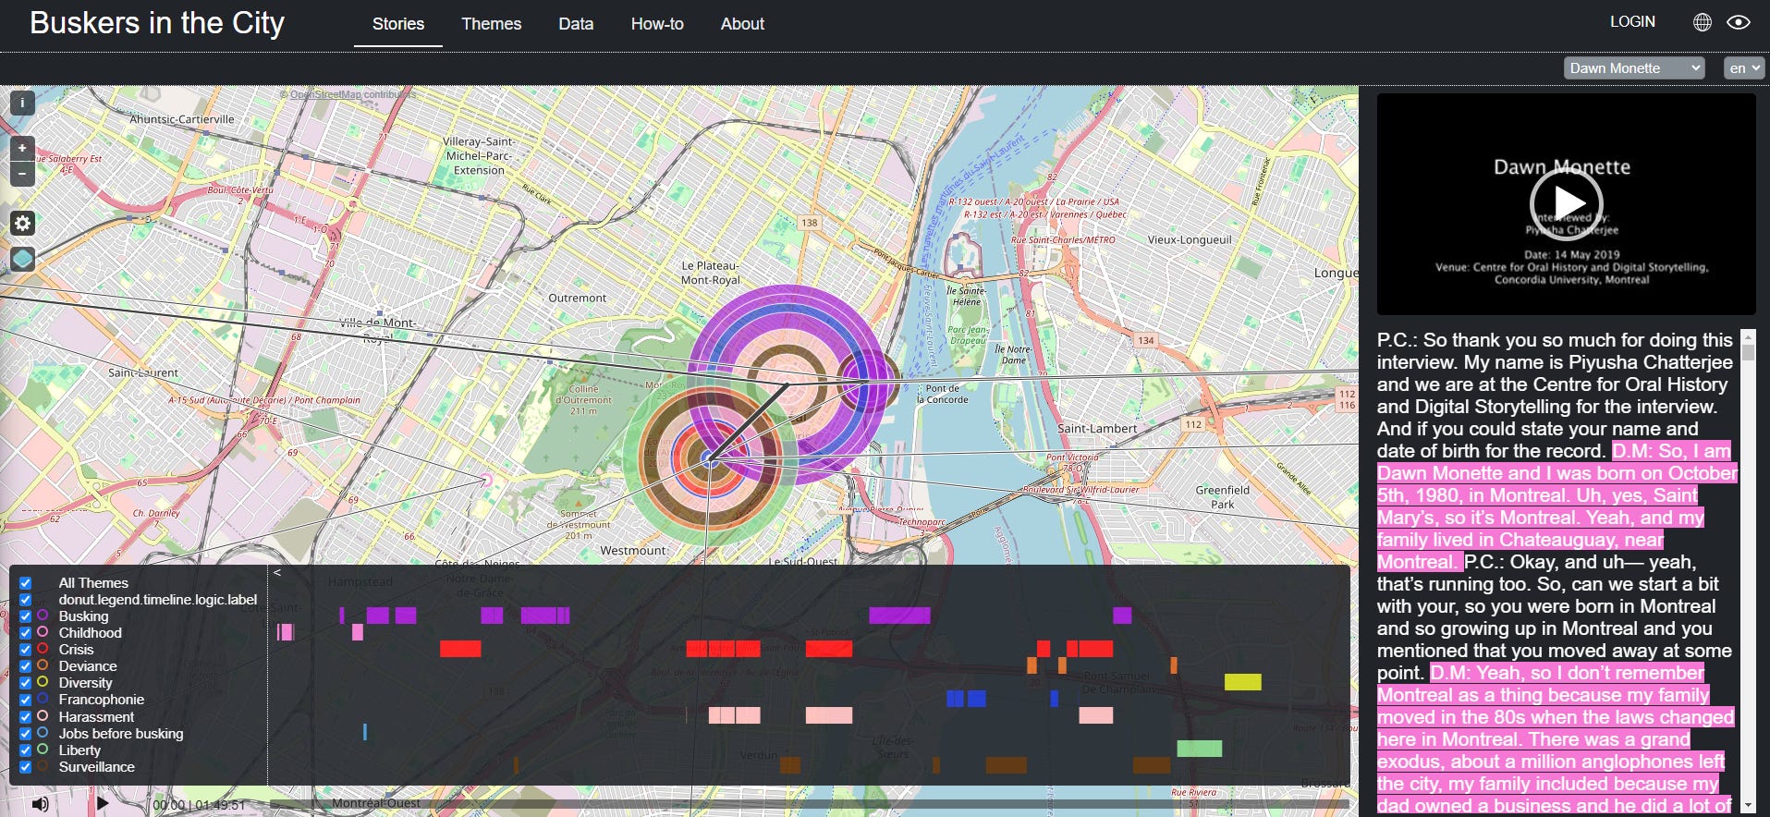Uncheck the Liberty theme checkbox

26,750
